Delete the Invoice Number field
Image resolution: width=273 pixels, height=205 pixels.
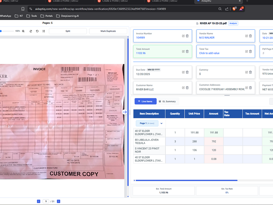coord(187,36)
